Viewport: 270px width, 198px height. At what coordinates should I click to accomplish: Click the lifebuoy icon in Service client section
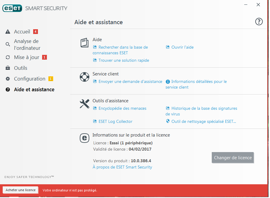pyautogui.click(x=84, y=77)
